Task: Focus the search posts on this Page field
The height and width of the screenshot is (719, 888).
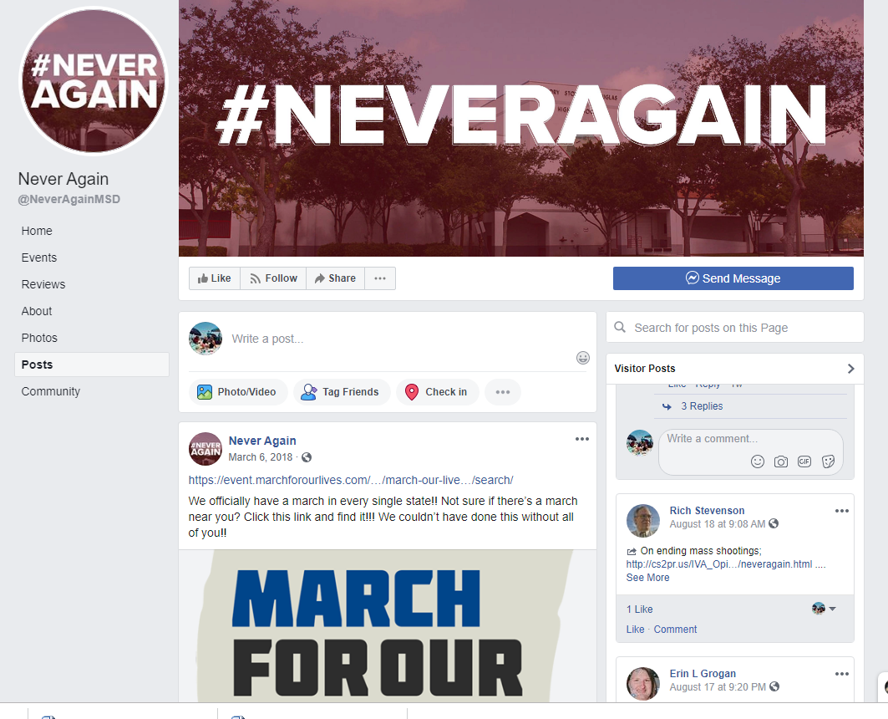Action: point(735,328)
